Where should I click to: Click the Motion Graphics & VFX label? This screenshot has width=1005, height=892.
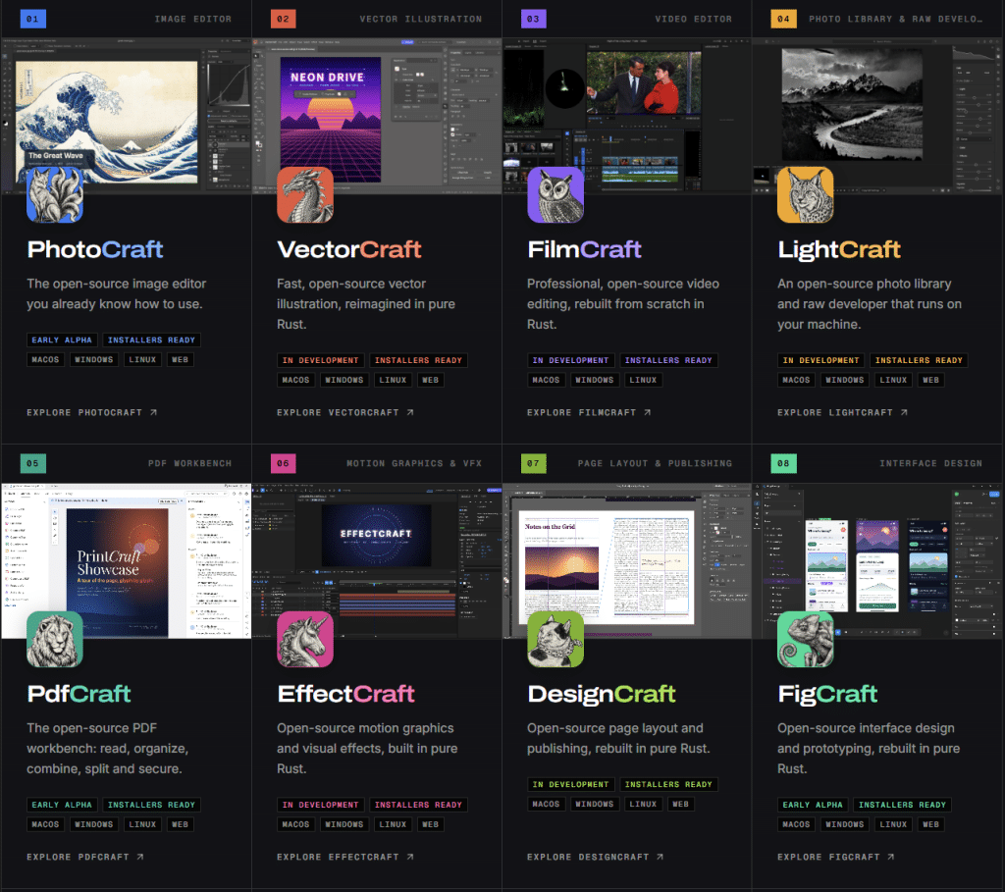[x=414, y=463]
